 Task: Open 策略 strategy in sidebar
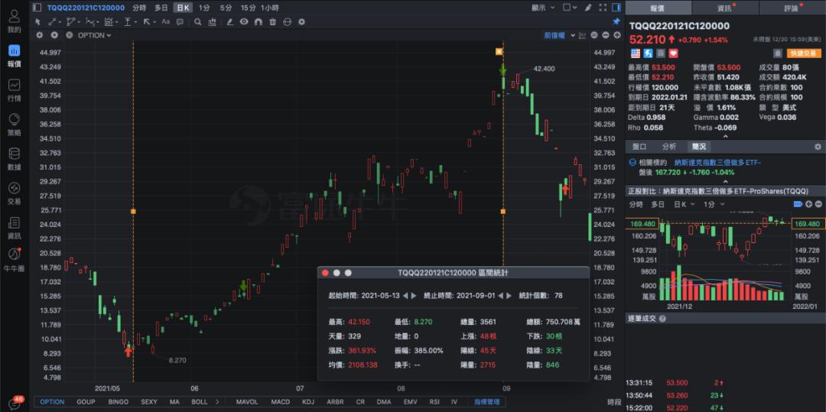coord(15,125)
